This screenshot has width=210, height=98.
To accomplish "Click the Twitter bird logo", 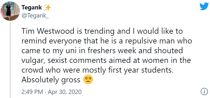I will coord(204,6).
